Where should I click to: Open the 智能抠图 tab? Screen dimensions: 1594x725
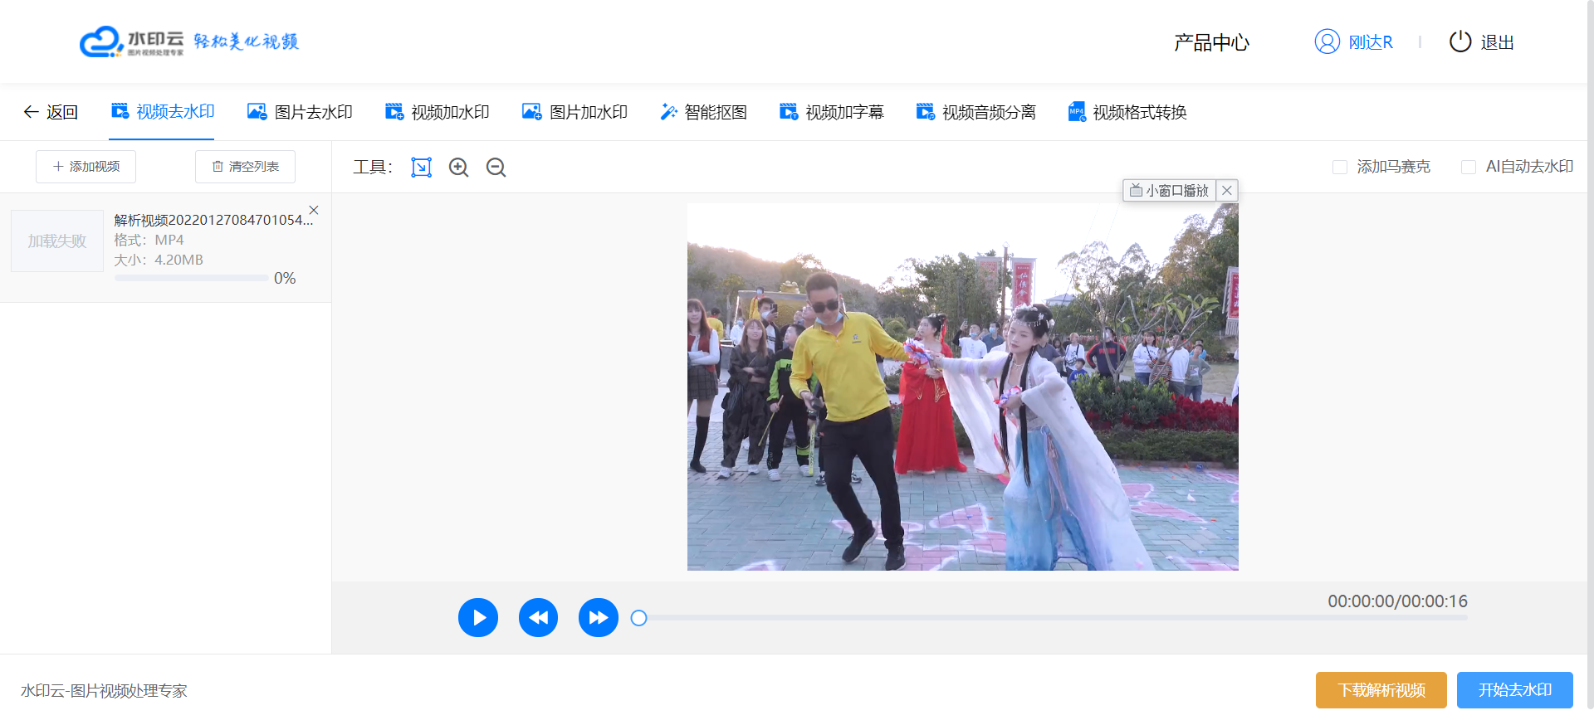[x=703, y=112]
